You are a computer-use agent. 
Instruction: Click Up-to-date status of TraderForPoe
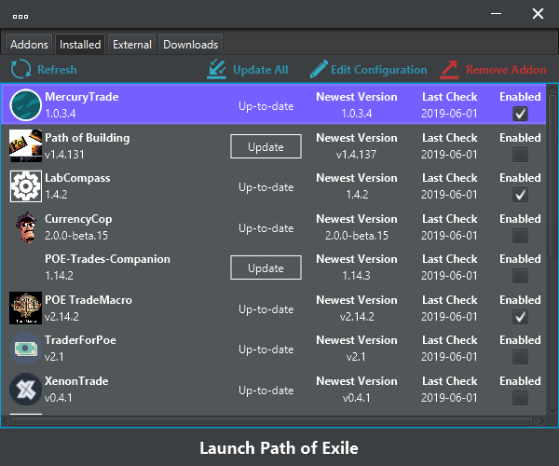(x=266, y=349)
